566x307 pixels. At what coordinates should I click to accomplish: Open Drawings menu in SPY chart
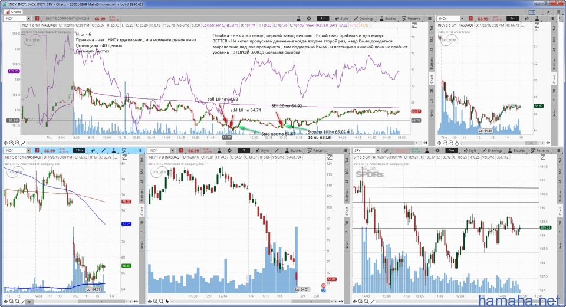[x=492, y=150]
